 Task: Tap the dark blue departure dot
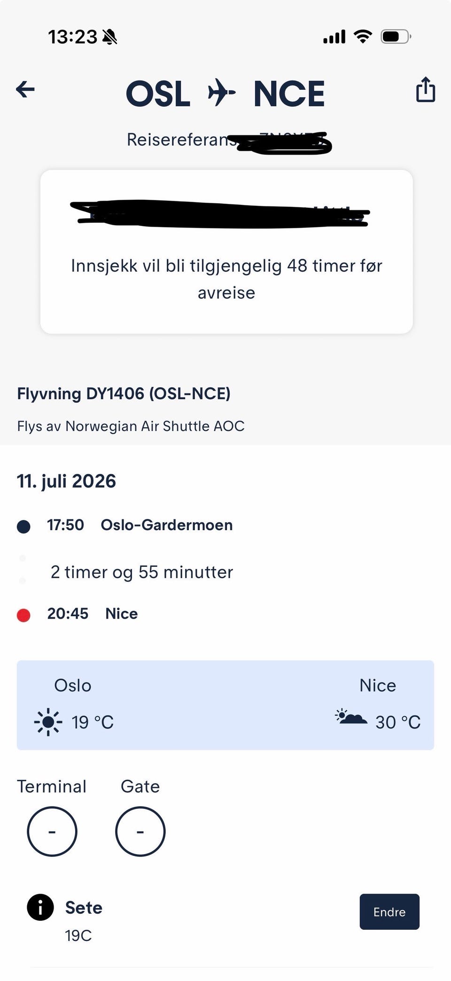(x=23, y=526)
